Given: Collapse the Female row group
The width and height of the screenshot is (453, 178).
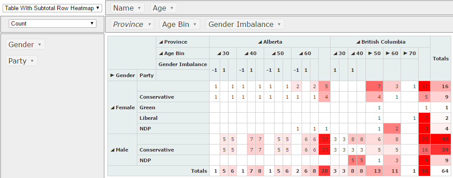Looking at the screenshot, I should click(x=113, y=108).
